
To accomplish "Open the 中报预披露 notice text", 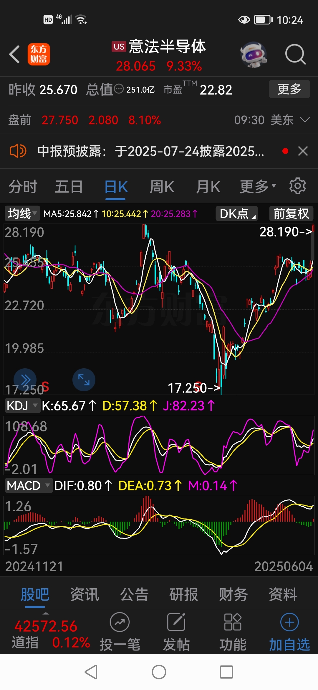I will [151, 151].
